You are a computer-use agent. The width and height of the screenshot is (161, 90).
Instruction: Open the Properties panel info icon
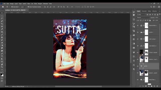134,19
